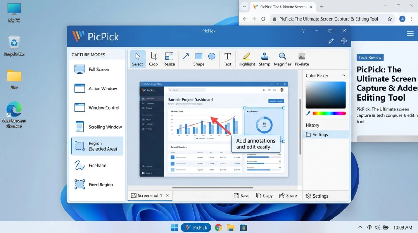Close the Screenshot 1 tab
This screenshot has height=233, width=418.
167,196
